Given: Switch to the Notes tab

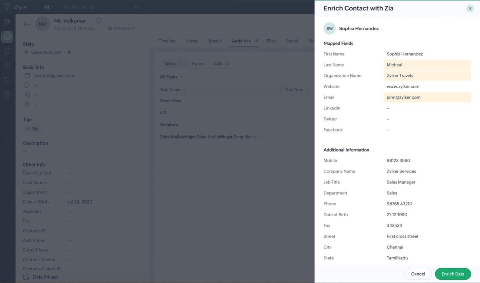Looking at the screenshot, I should [x=192, y=41].
